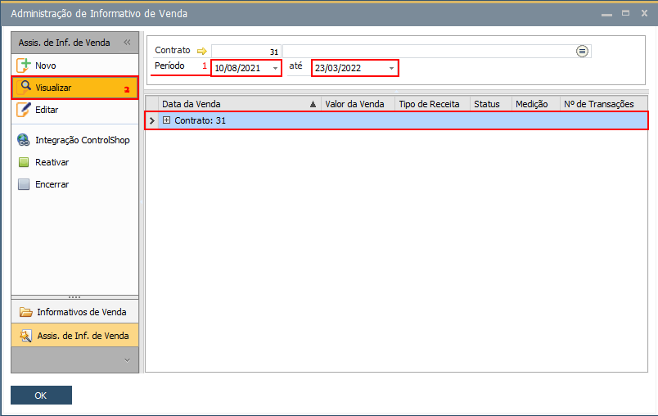Click the Medição column header
This screenshot has height=416, width=658.
[535, 104]
